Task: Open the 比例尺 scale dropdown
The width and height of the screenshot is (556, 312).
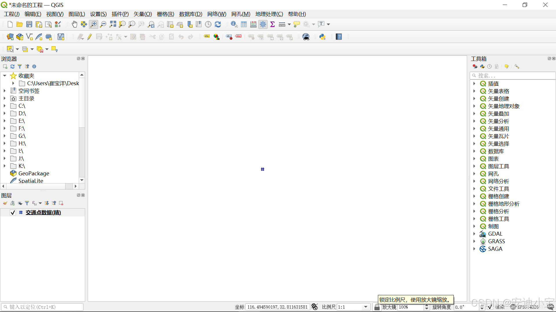Action: point(366,307)
